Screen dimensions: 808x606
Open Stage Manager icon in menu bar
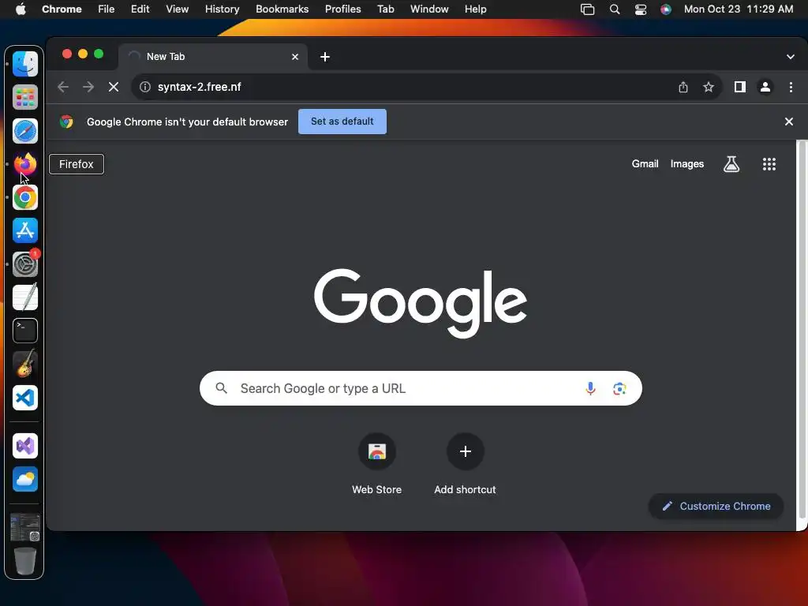tap(587, 9)
